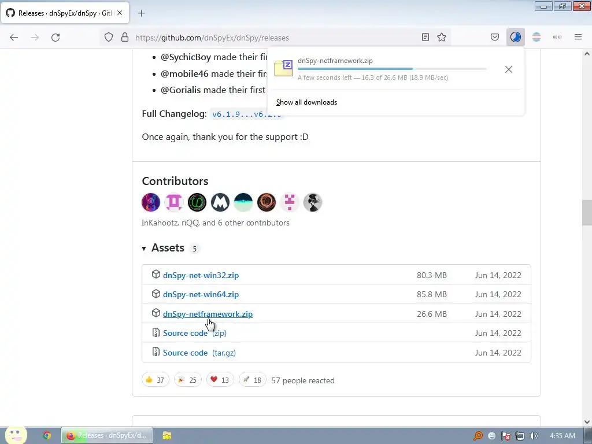Click package icon beside dnSpy-net-win32.zip
592x444 pixels.
tap(156, 275)
